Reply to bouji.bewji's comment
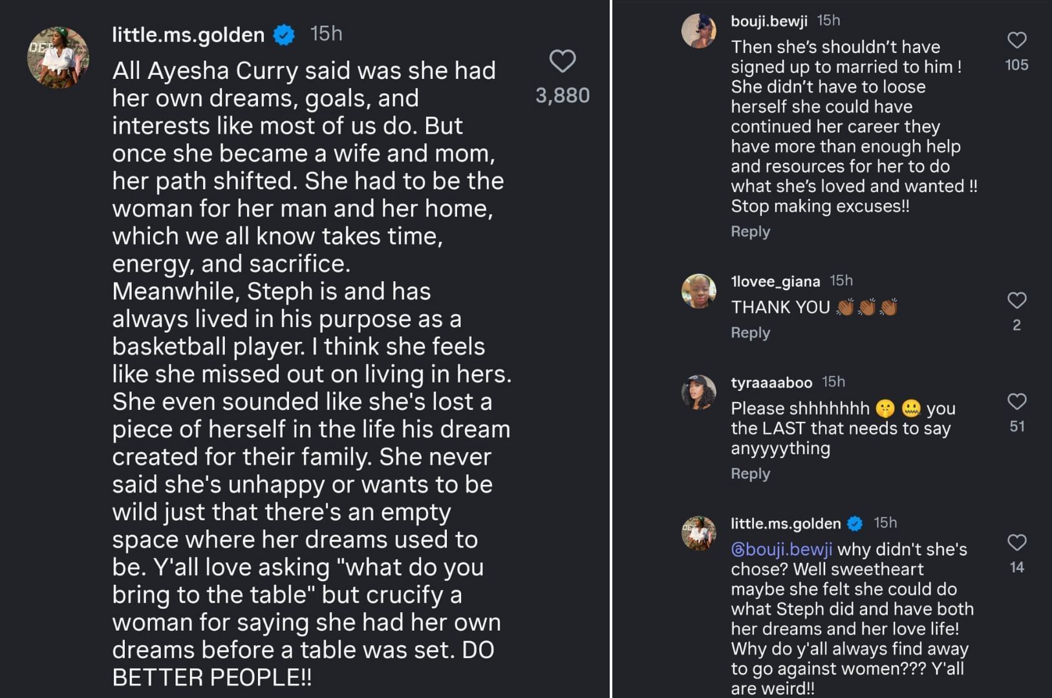This screenshot has width=1052, height=698. pyautogui.click(x=750, y=231)
